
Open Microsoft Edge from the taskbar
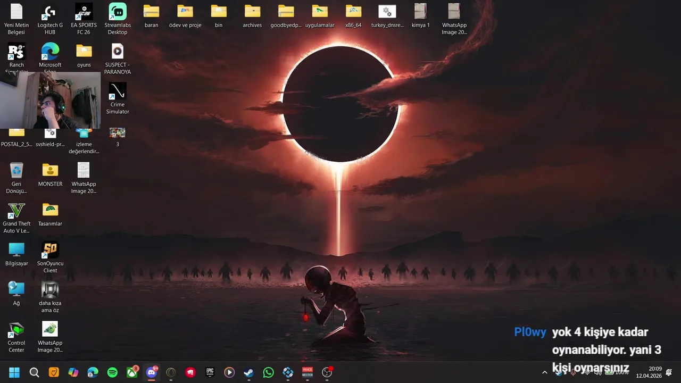[93, 372]
